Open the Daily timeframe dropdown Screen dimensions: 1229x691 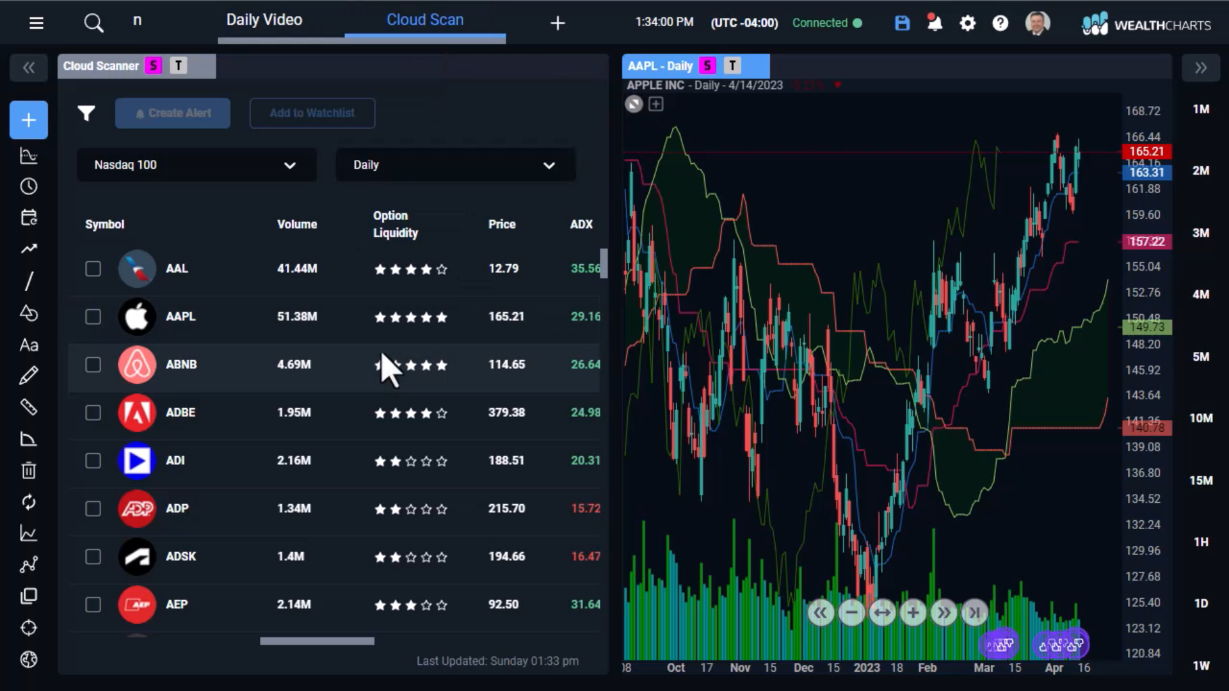(x=456, y=165)
